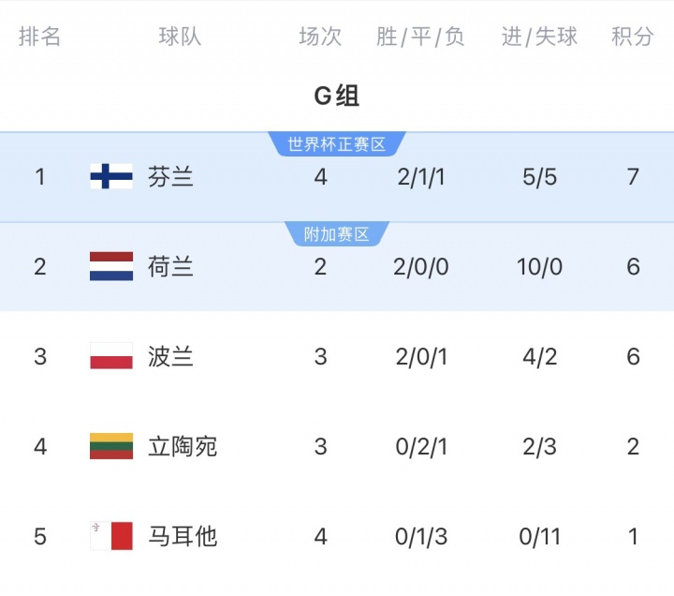The height and width of the screenshot is (596, 674).
Task: Click the Poland flag icon
Action: coord(110,356)
